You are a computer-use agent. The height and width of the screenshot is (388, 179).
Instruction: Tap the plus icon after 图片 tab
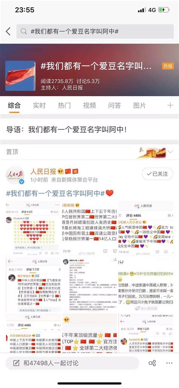170,105
